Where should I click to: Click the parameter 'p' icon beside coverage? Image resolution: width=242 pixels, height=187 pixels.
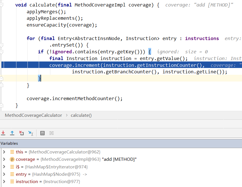pyautogui.click(x=12, y=159)
